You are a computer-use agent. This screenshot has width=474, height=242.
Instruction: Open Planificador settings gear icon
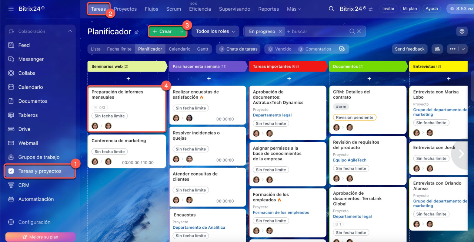click(x=462, y=31)
